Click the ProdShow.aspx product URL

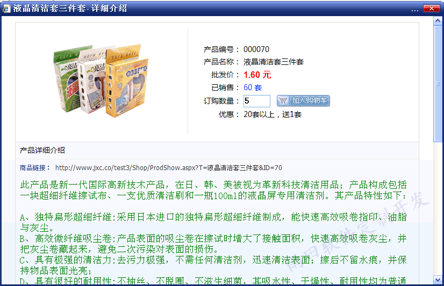pos(168,168)
